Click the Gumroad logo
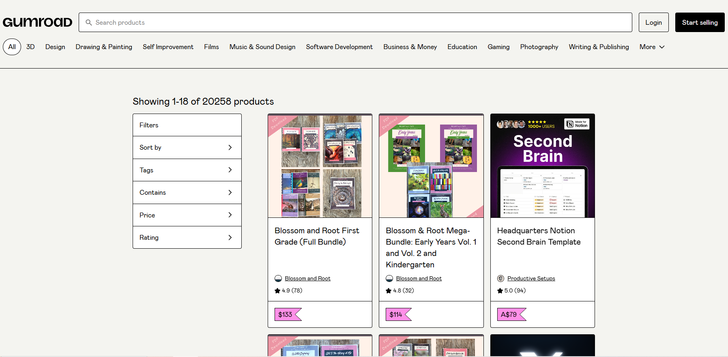 37,22
